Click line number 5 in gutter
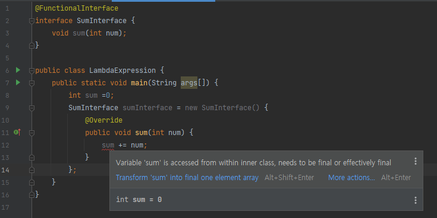Image resolution: width=437 pixels, height=218 pixels. 7,58
